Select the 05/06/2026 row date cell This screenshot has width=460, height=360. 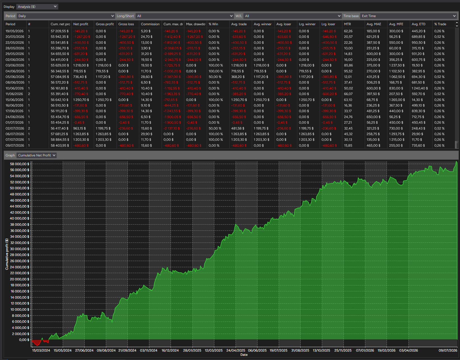click(x=15, y=77)
